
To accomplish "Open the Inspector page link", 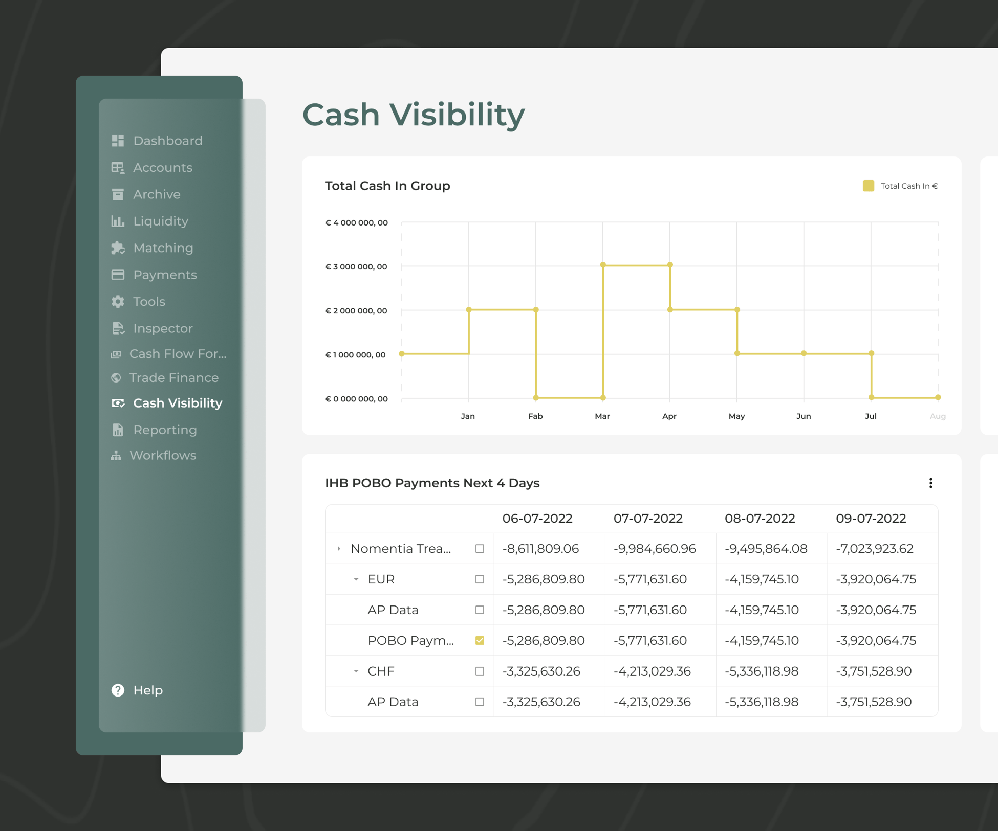I will click(163, 328).
